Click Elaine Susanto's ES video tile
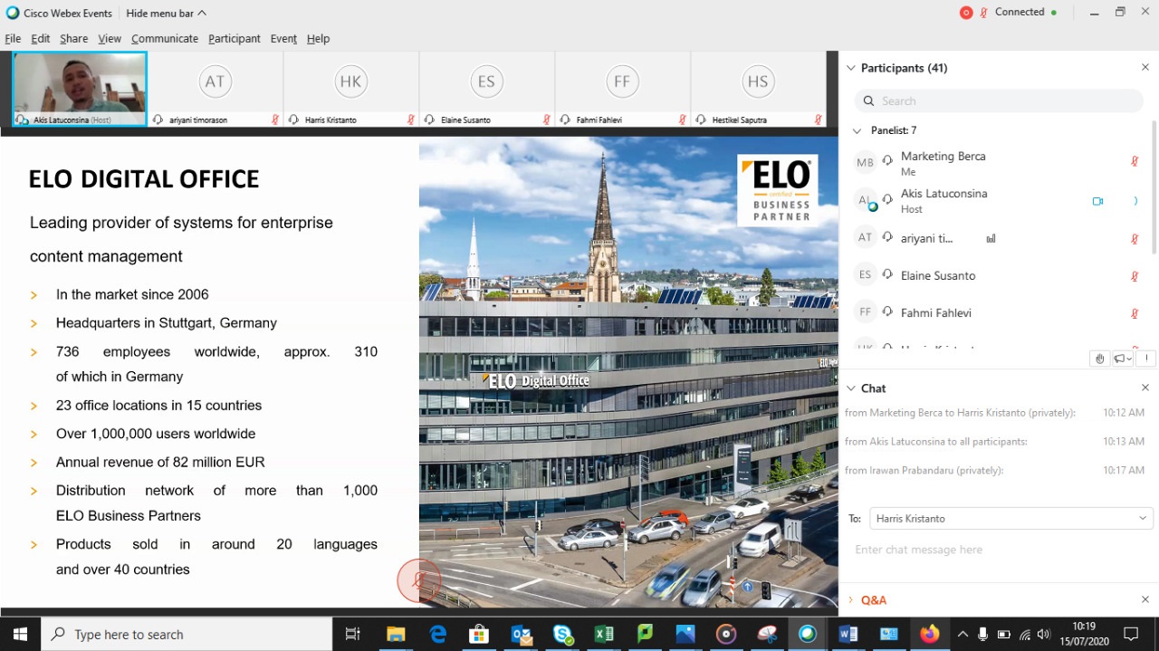 point(486,89)
